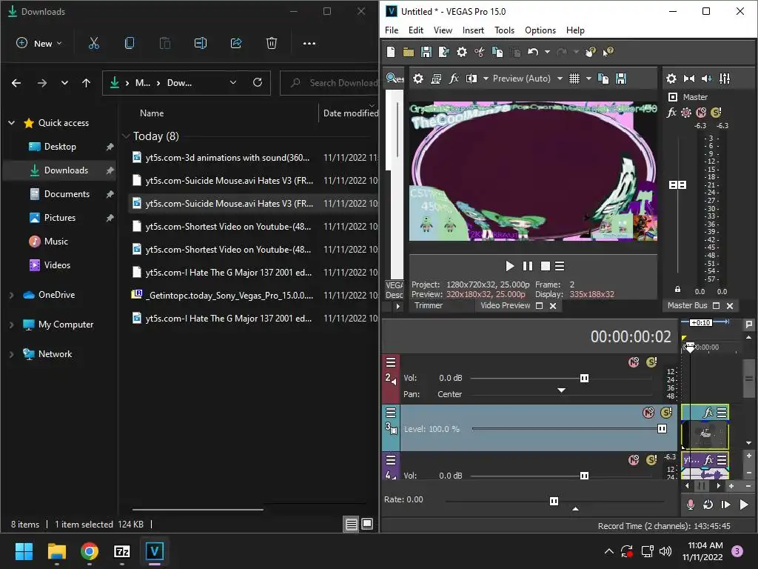Toggle the Split Screen View icon
Screen dimensions: 758x569
[x=472, y=79]
